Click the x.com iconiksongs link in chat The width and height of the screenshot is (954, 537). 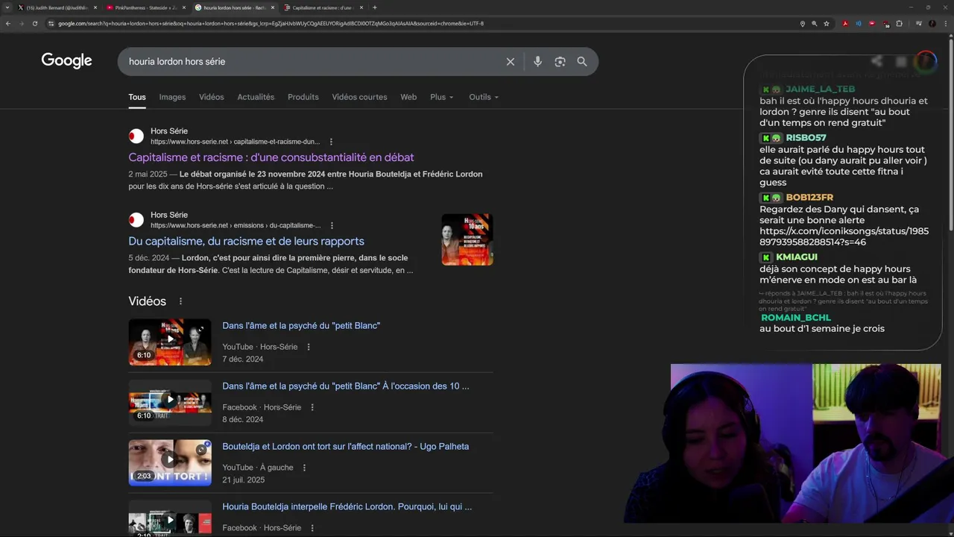pyautogui.click(x=844, y=236)
